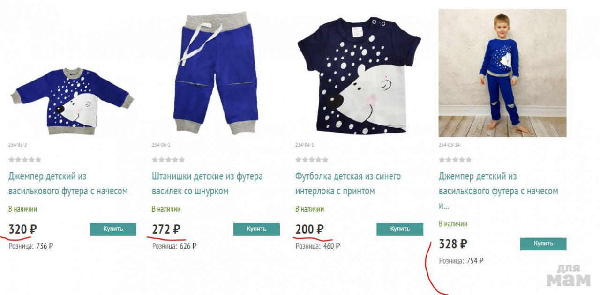Open photo of boy wearing blue set
600x295 pixels.
click(x=502, y=73)
